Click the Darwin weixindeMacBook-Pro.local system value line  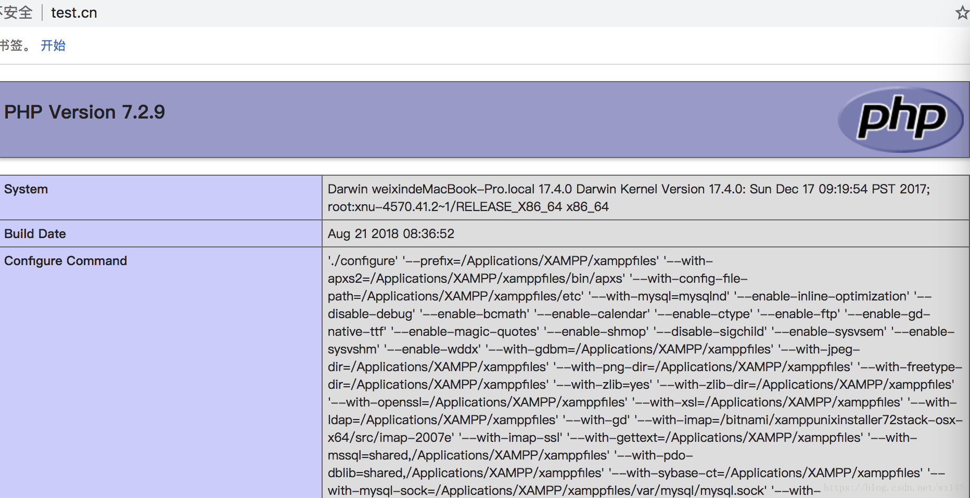pos(629,189)
